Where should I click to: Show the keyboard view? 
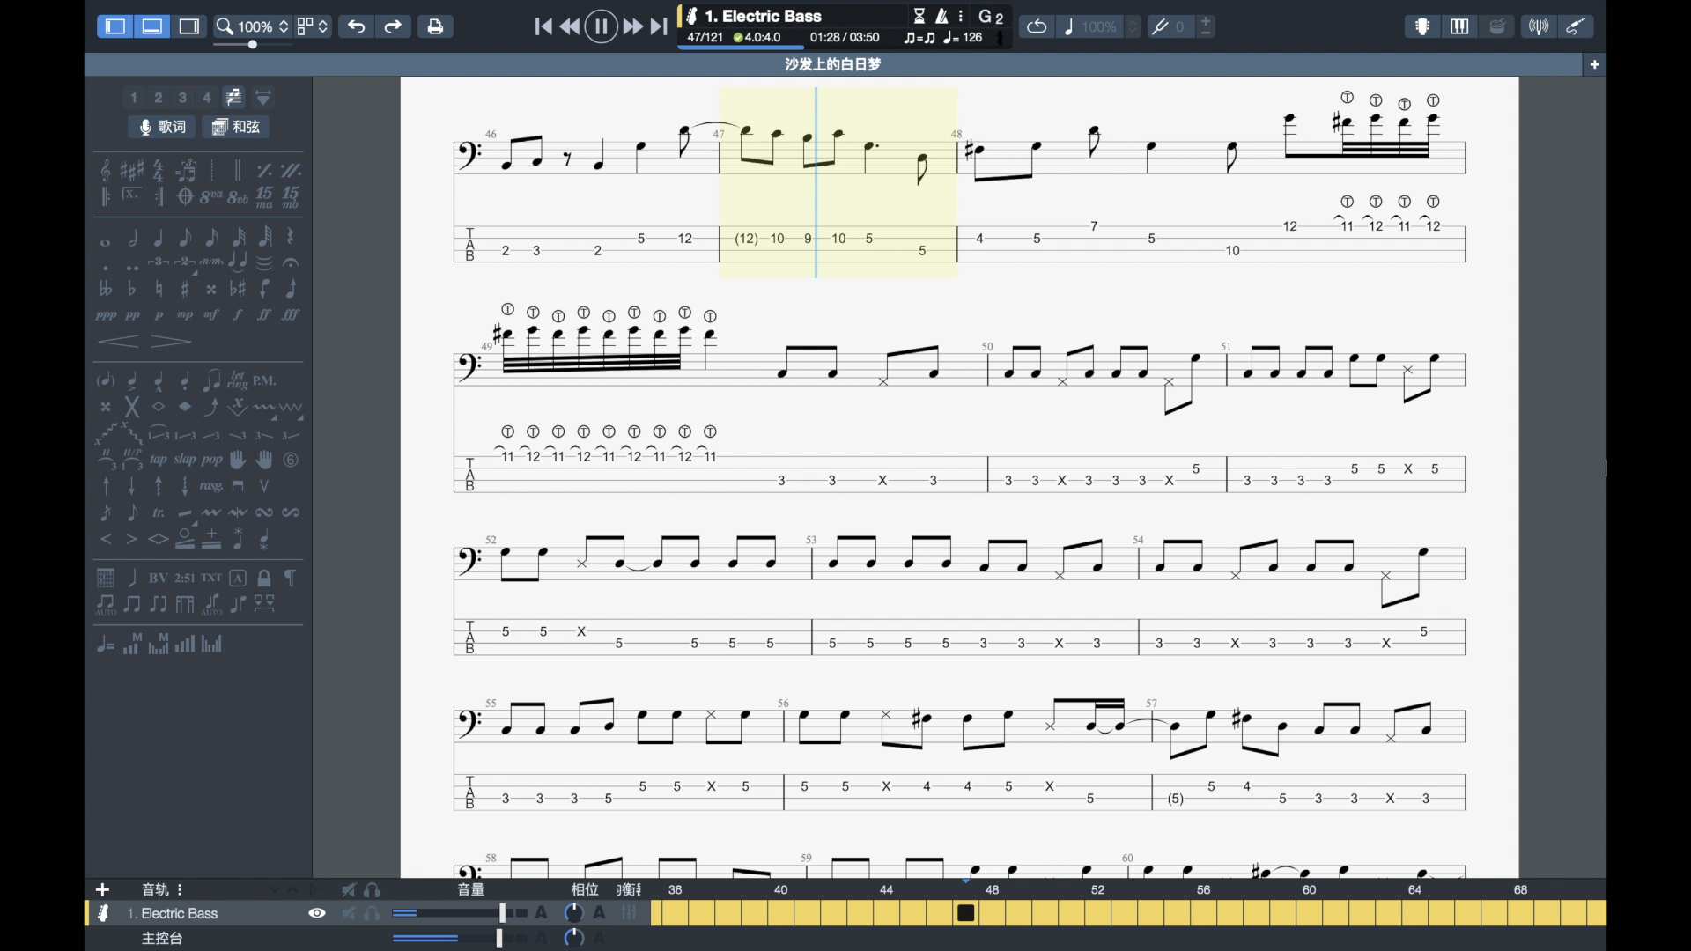pyautogui.click(x=1459, y=26)
